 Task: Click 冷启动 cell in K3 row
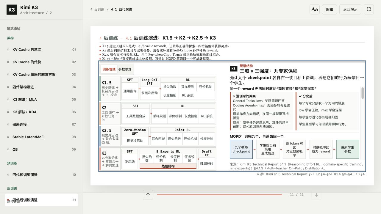[130, 161]
